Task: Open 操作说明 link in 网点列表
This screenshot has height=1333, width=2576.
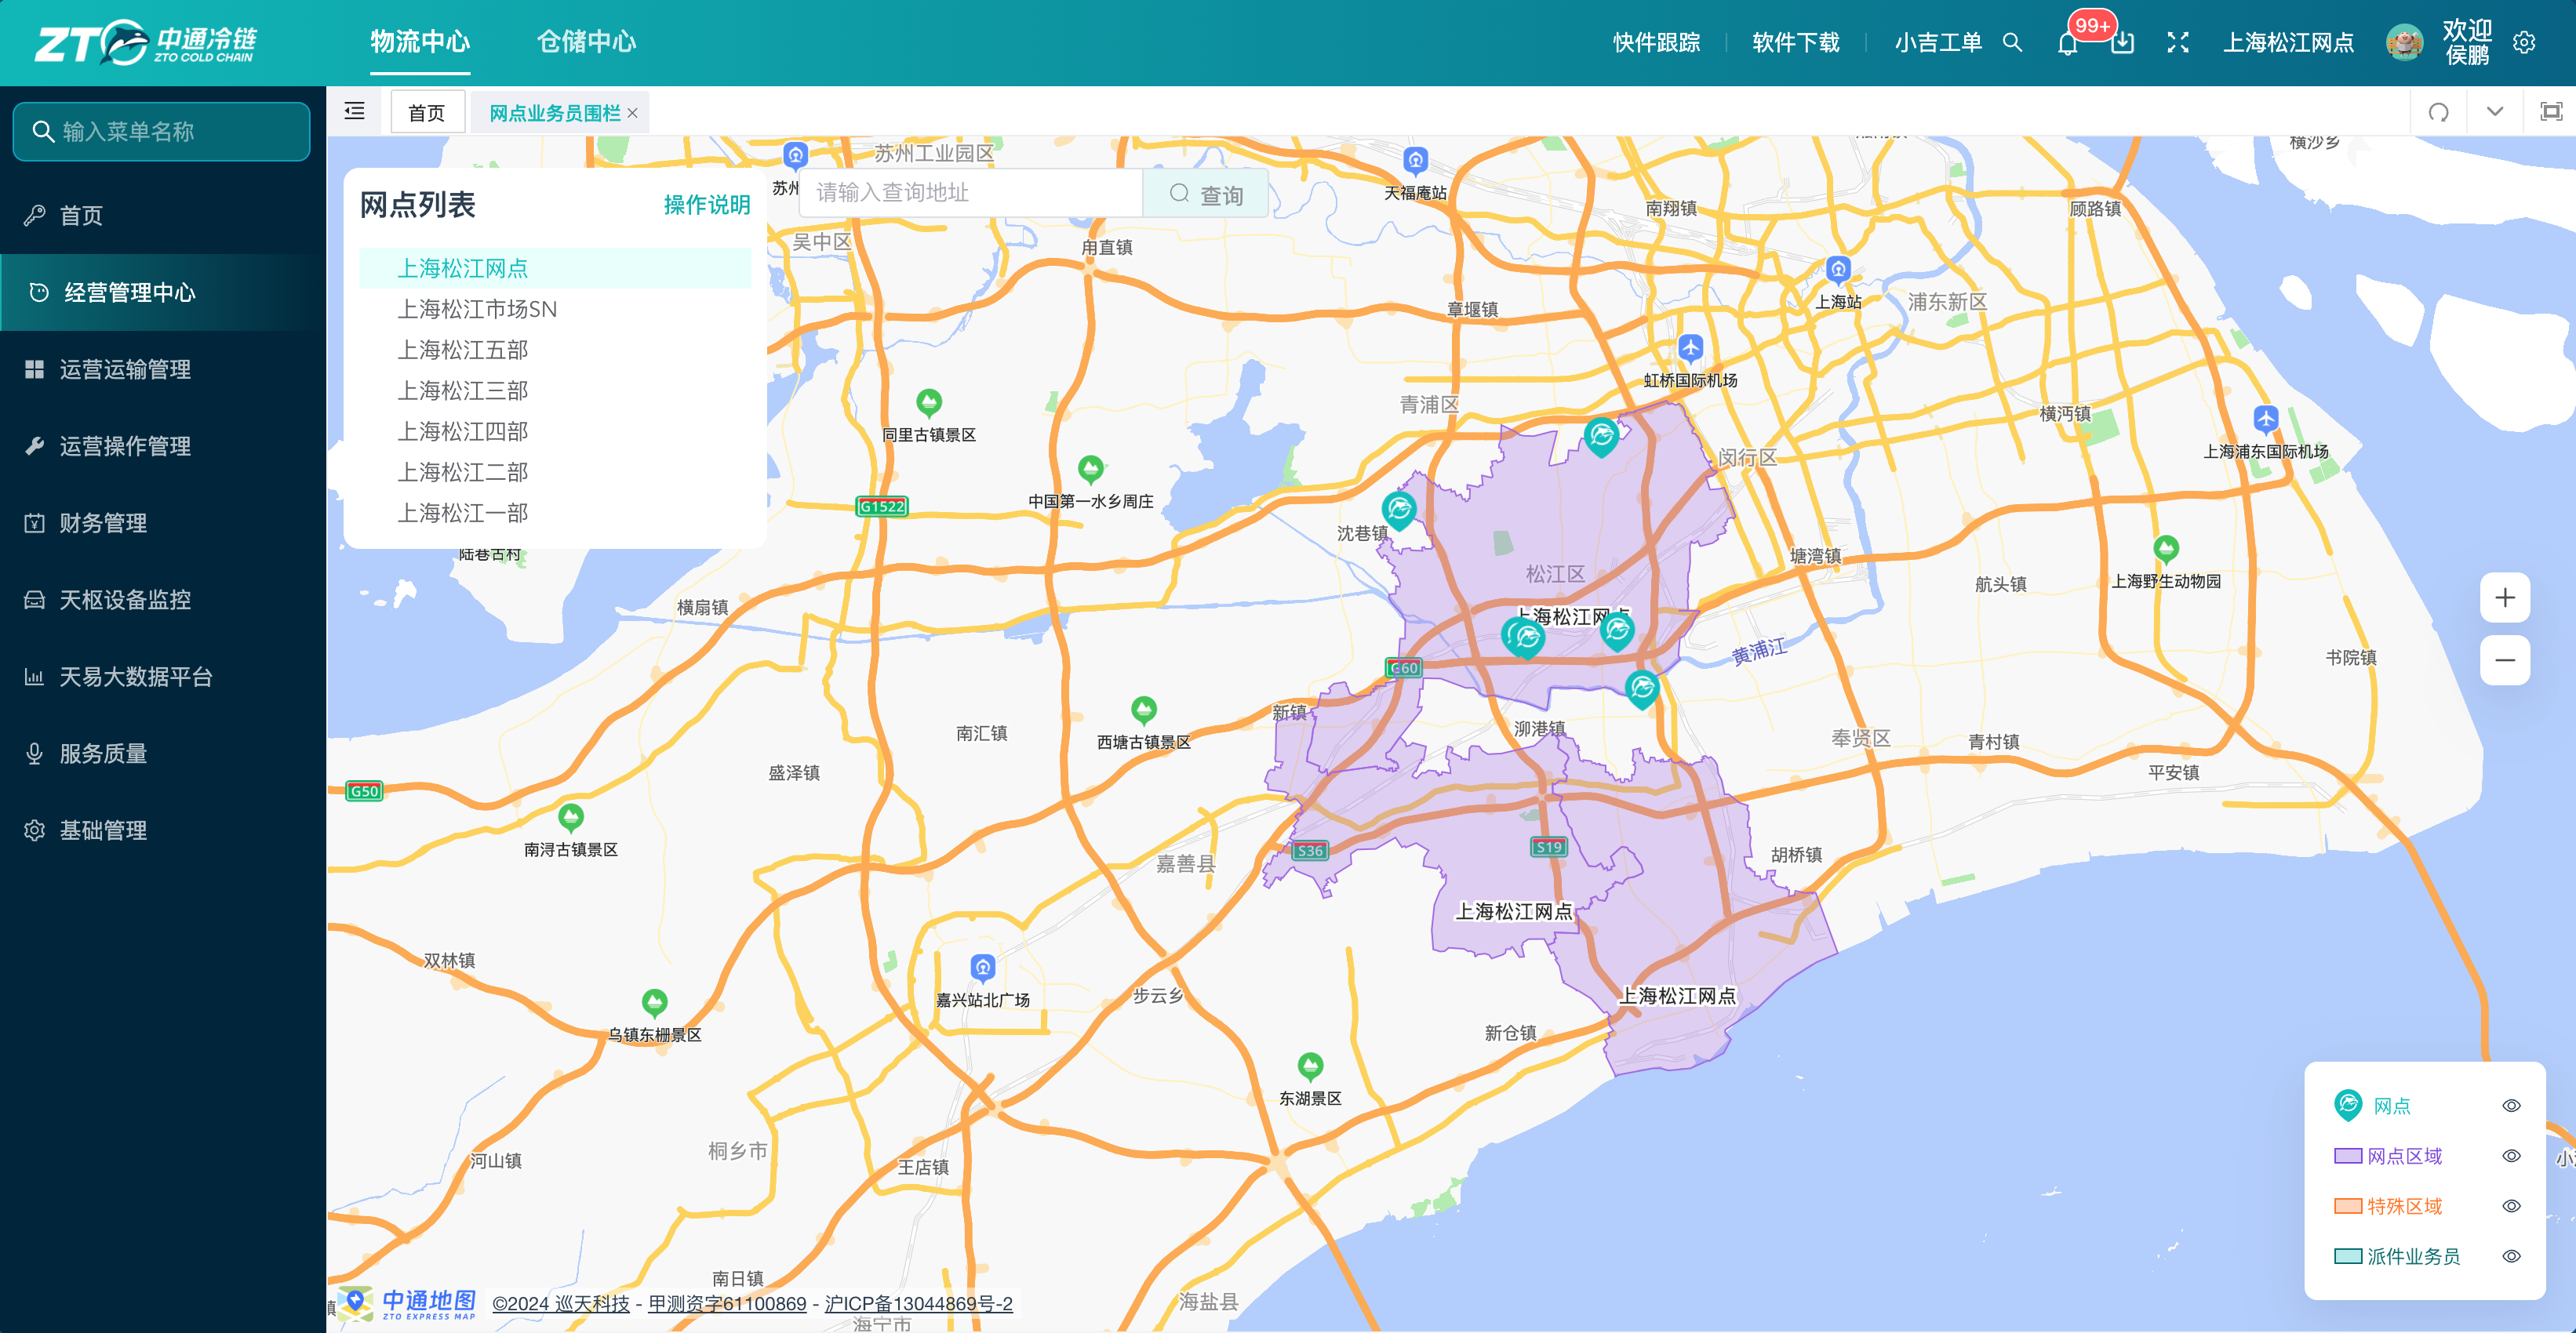Action: pyautogui.click(x=707, y=205)
